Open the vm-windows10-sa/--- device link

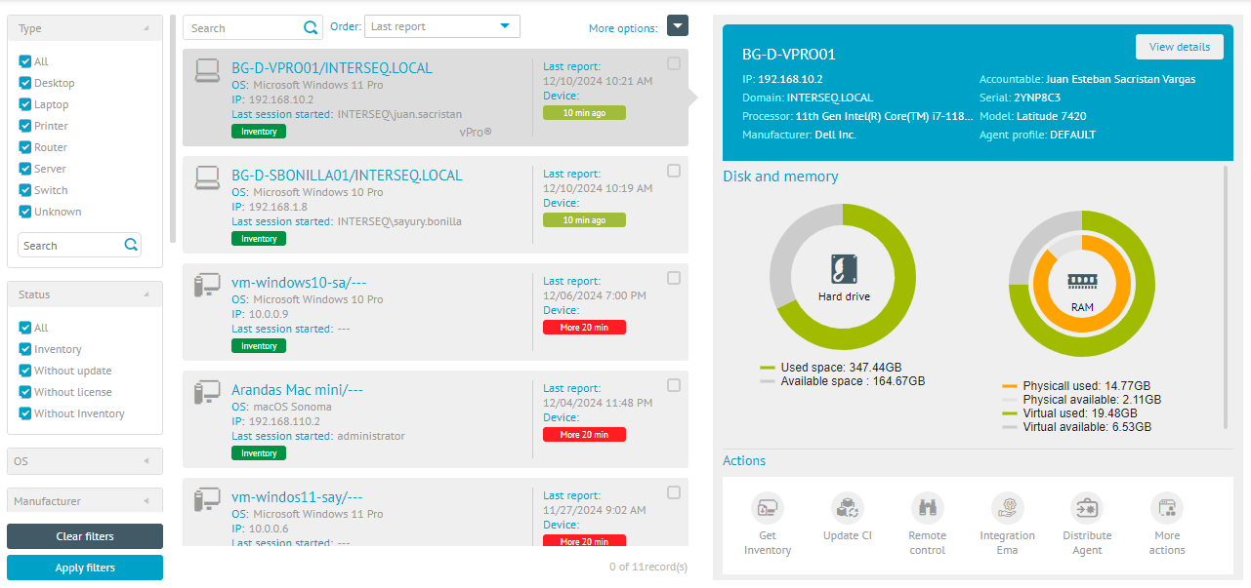297,283
